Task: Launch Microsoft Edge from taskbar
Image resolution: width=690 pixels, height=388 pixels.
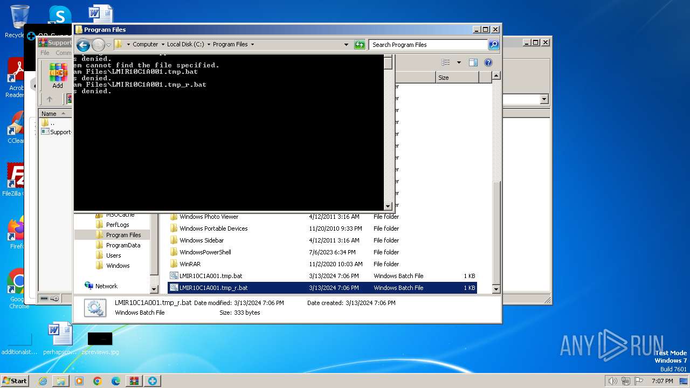Action: pyautogui.click(x=116, y=381)
